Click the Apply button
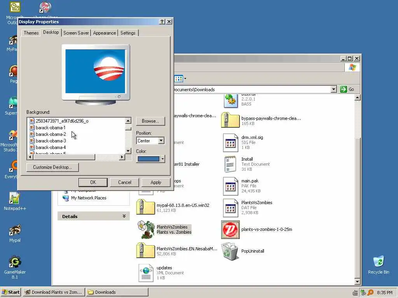Viewport: 398px width, 298px height. [x=155, y=182]
